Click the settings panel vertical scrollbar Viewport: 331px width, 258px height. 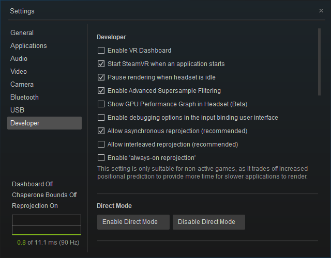tap(319, 62)
